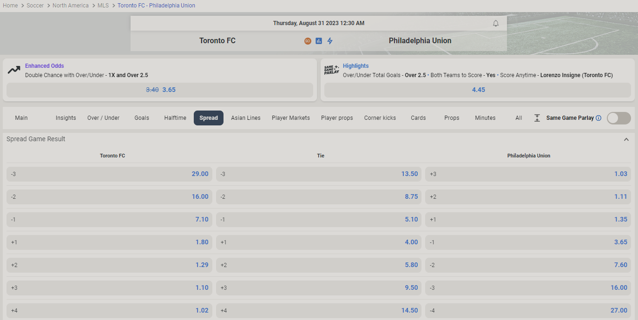Switch to the Main tab

coord(21,118)
